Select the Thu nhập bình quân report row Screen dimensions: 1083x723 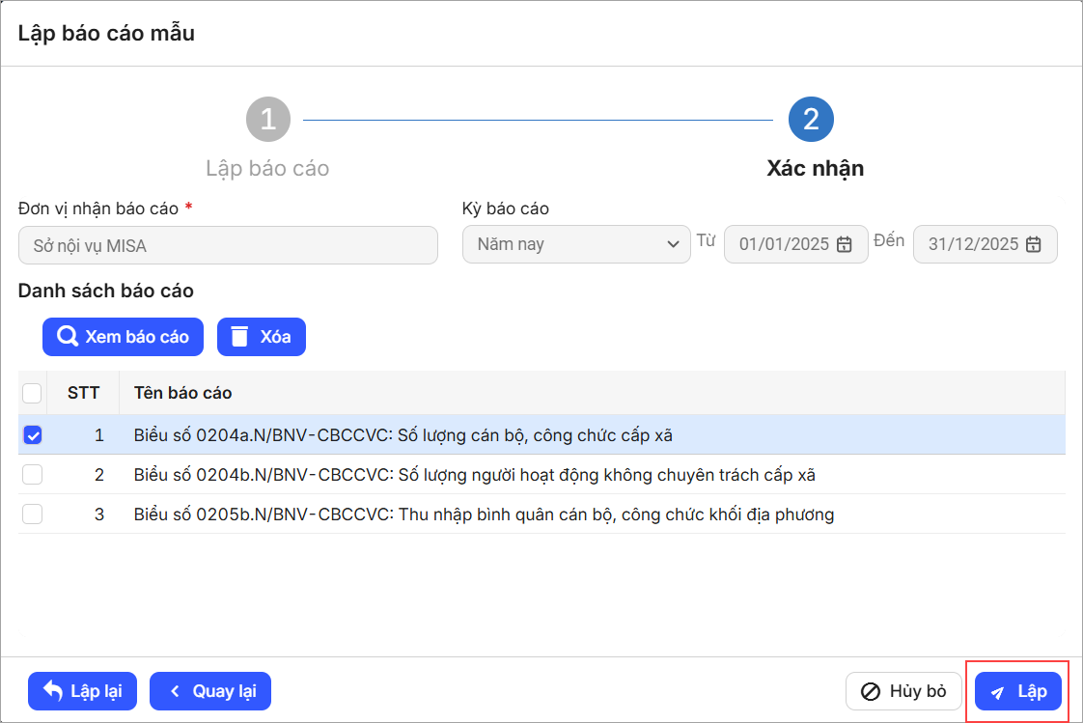[x=483, y=514]
